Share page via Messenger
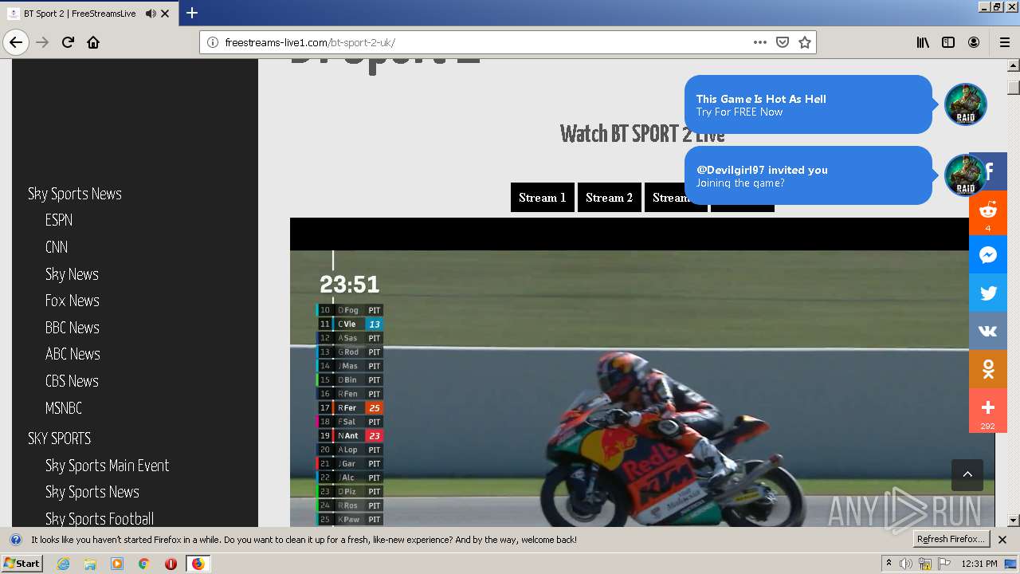This screenshot has height=574, width=1020. [x=988, y=255]
